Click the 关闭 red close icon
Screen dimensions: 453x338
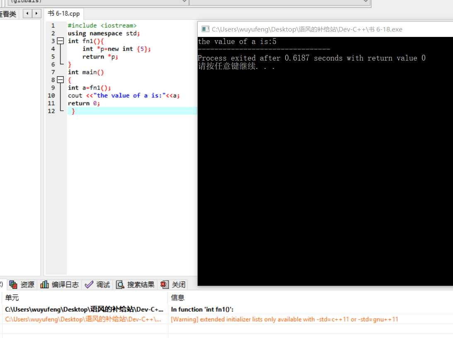(x=165, y=285)
